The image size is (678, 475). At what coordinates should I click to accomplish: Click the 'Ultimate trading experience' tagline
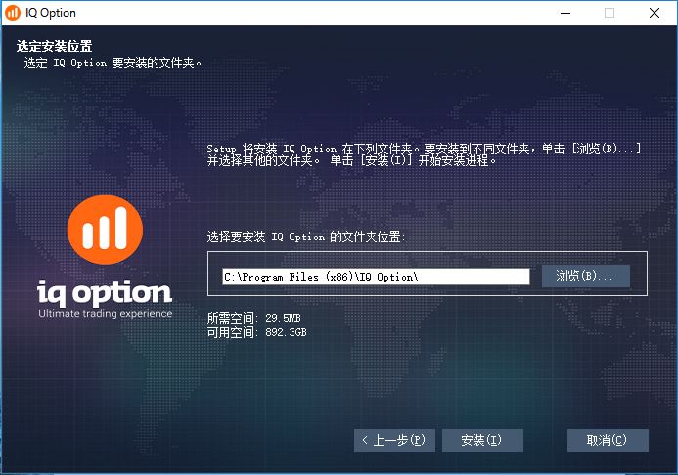(x=105, y=313)
